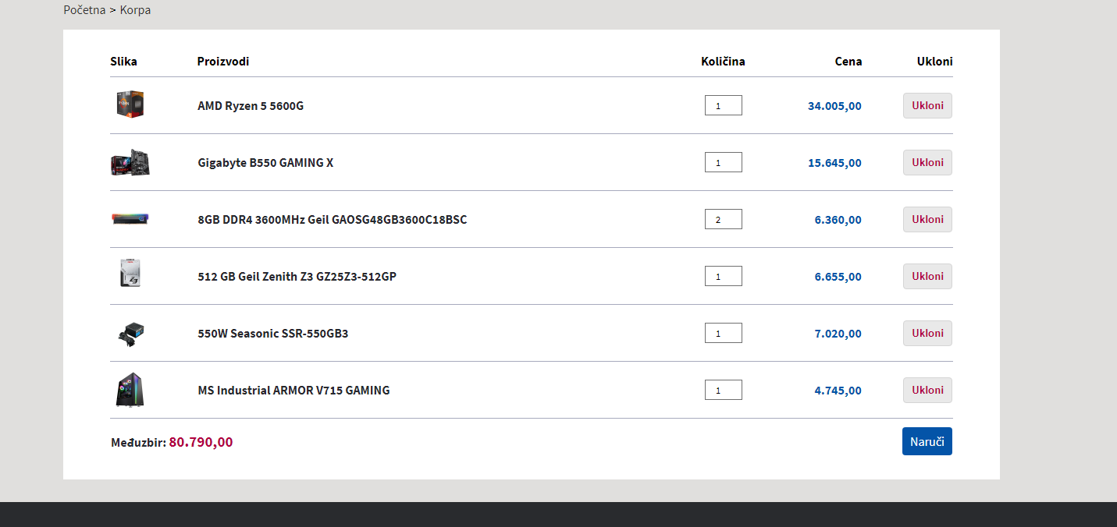
Task: Open the MS Industrial ARMOR case image
Action: tap(130, 390)
